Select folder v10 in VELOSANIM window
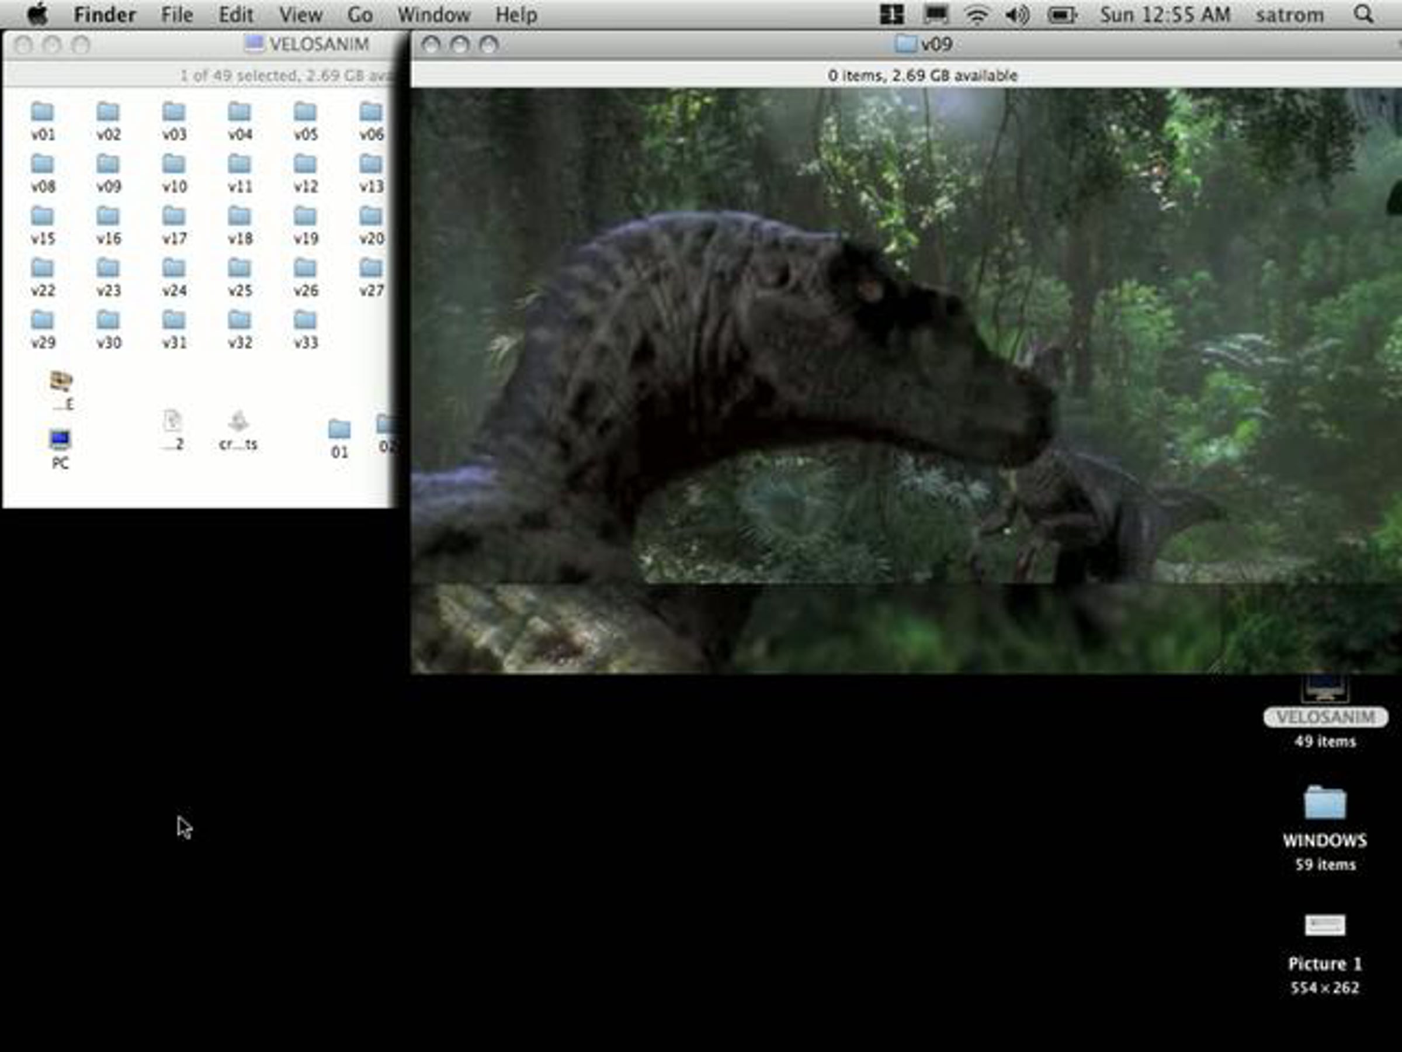This screenshot has width=1402, height=1052. (173, 172)
